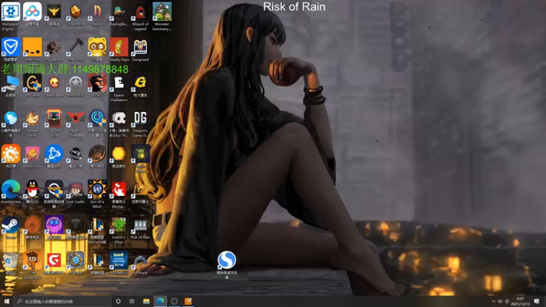The height and width of the screenshot is (307, 546).
Task: Open the Wallpaper Engine desktop shortcut
Action: tap(10, 16)
